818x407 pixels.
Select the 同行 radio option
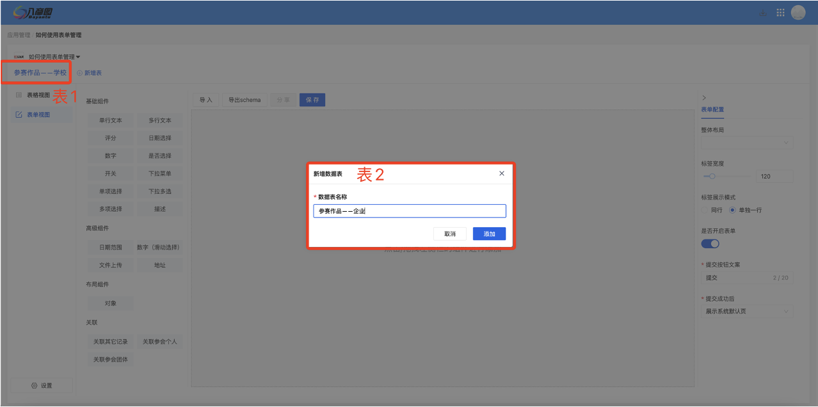tap(706, 210)
